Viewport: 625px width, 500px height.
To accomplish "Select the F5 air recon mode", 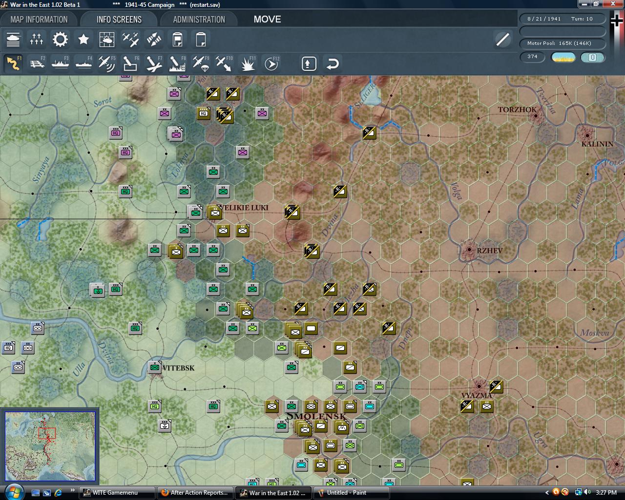I will [107, 63].
